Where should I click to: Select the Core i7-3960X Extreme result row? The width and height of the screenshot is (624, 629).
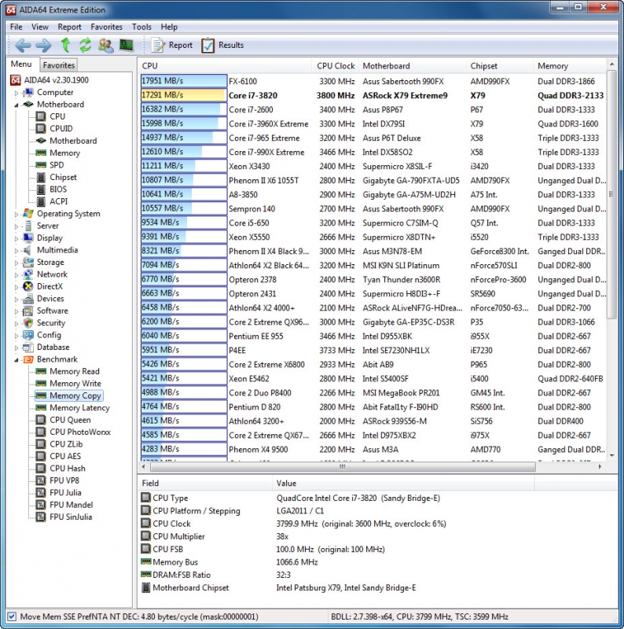373,123
